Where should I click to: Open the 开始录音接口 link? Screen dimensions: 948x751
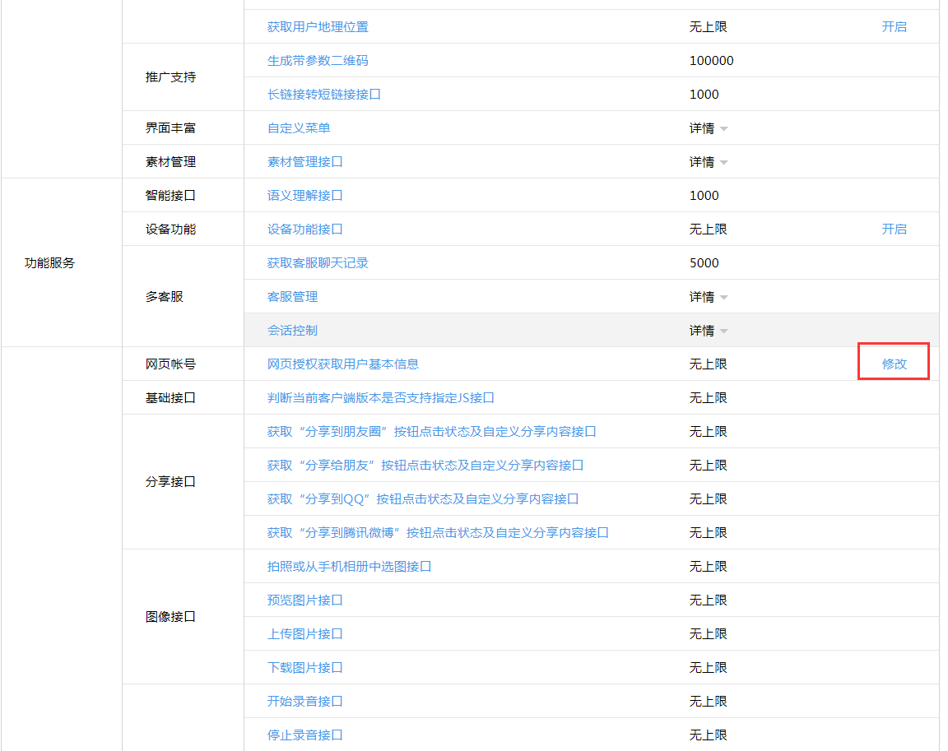tap(304, 702)
